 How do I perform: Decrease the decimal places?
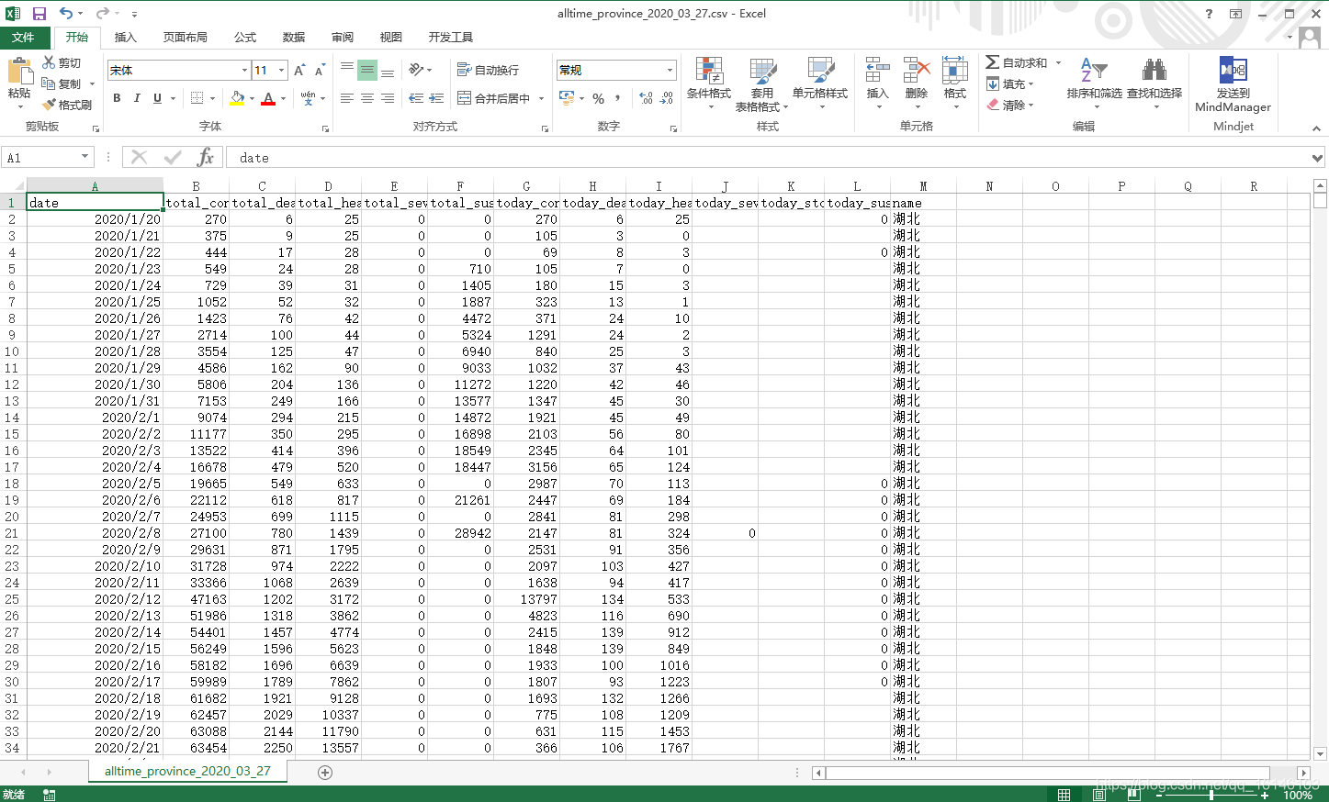(667, 98)
